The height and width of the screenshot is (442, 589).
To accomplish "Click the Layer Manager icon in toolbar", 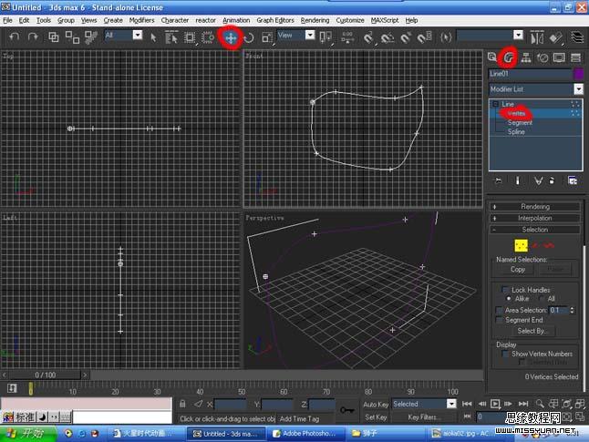I will coord(576,37).
